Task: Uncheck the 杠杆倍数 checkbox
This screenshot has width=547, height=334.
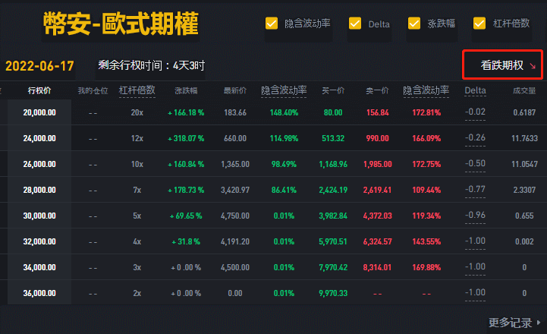Action: [479, 24]
